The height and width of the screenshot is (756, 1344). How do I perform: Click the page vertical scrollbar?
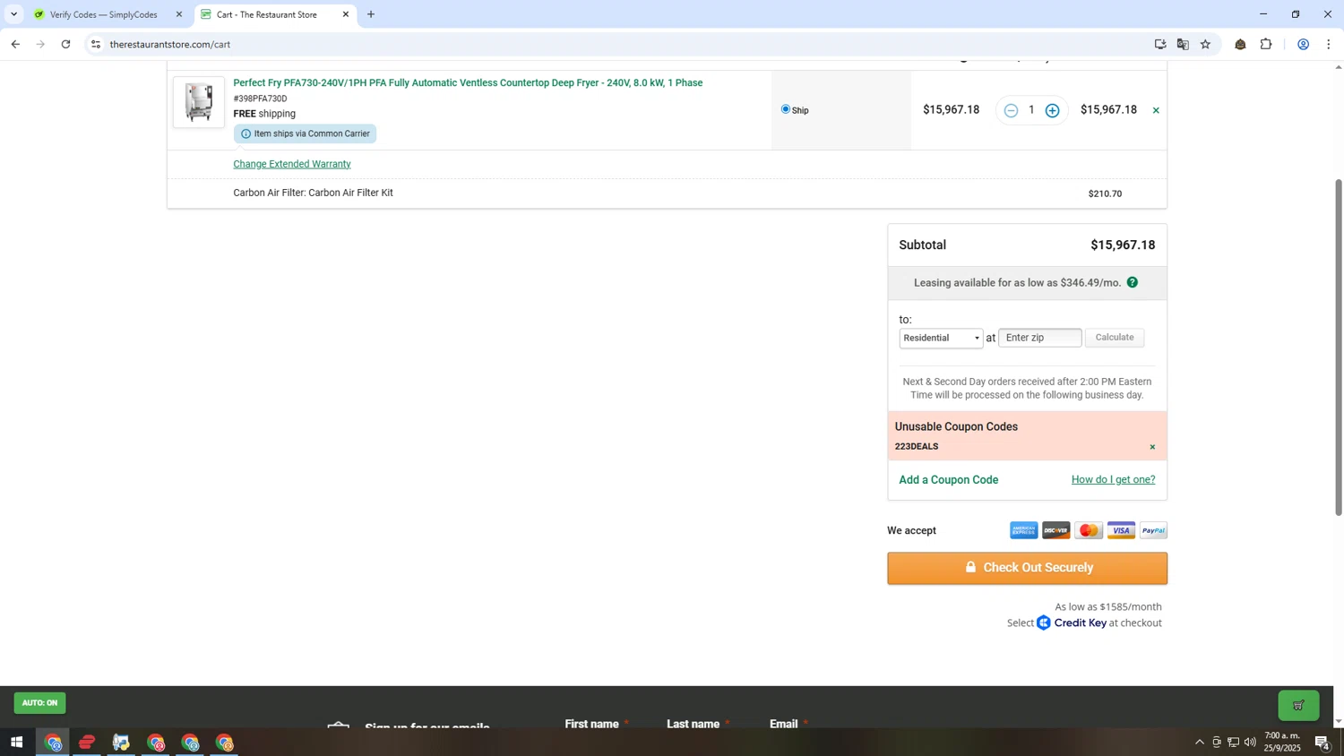click(x=1339, y=348)
